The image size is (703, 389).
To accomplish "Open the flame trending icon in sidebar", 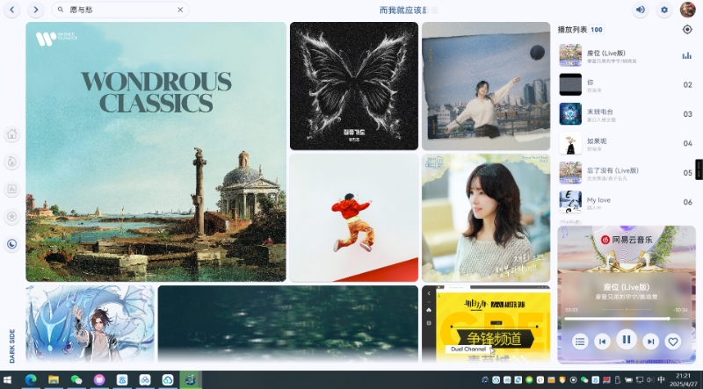I will coord(12,162).
